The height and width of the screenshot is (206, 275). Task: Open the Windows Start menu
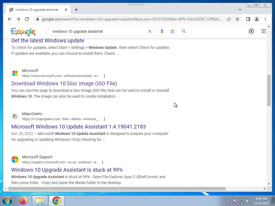[x=7, y=201]
